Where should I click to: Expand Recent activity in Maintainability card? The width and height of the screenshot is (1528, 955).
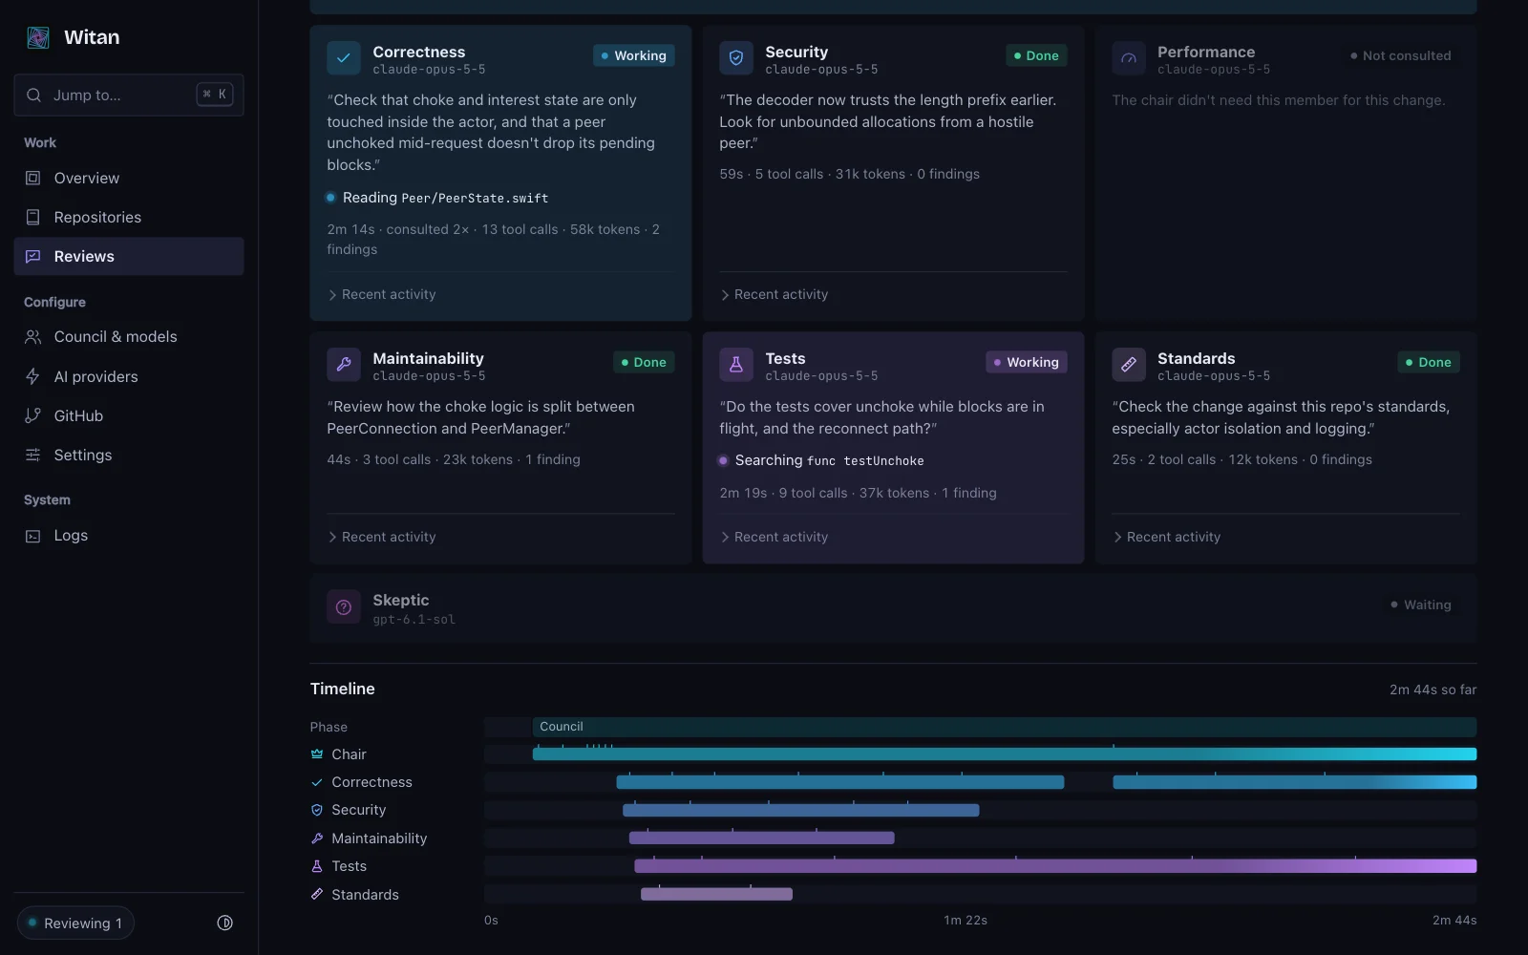[382, 538]
